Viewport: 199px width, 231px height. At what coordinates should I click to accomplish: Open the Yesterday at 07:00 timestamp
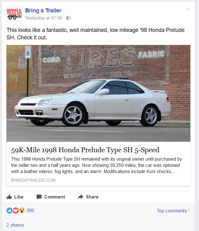(44, 18)
